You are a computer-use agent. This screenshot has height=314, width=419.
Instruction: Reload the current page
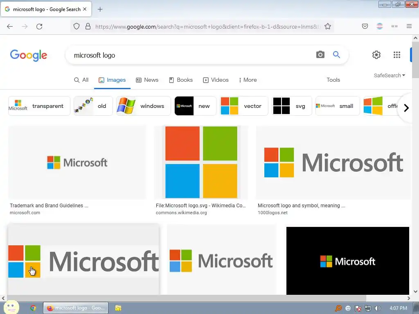(39, 27)
